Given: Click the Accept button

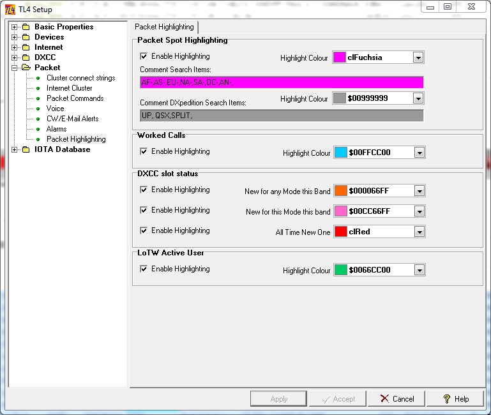Looking at the screenshot, I should [x=338, y=399].
